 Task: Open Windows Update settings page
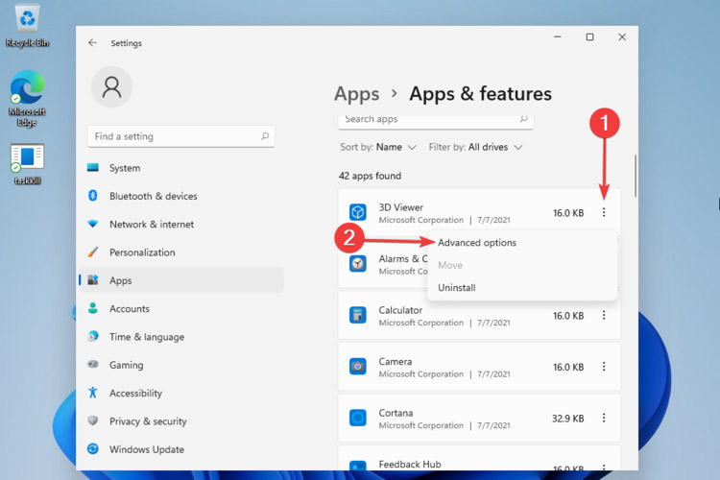coord(146,449)
